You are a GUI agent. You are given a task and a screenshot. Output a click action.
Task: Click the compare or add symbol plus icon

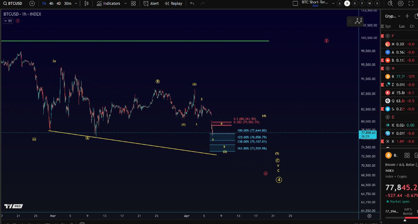[x=32, y=3]
